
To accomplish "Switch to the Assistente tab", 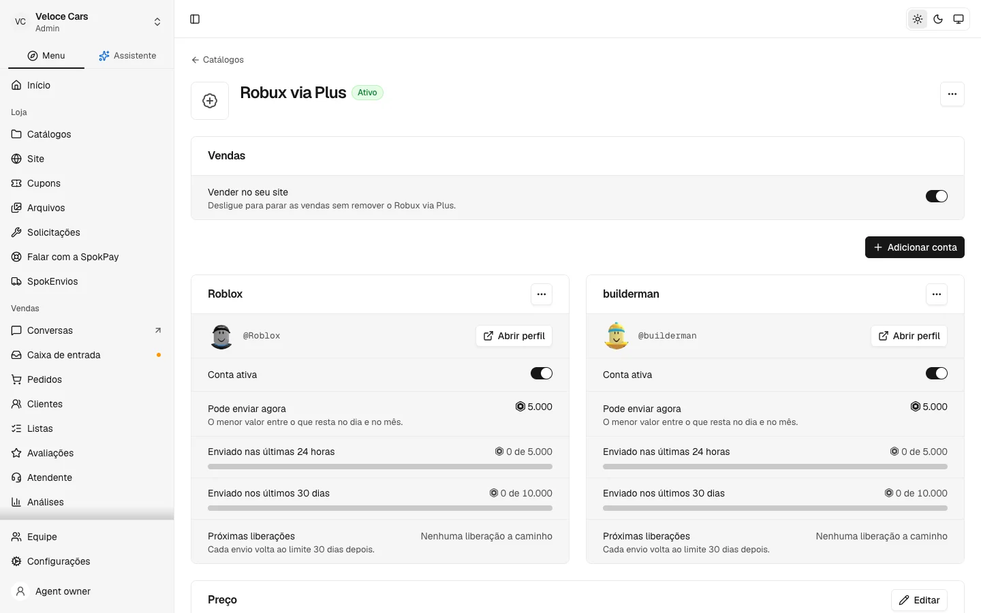I will (127, 56).
